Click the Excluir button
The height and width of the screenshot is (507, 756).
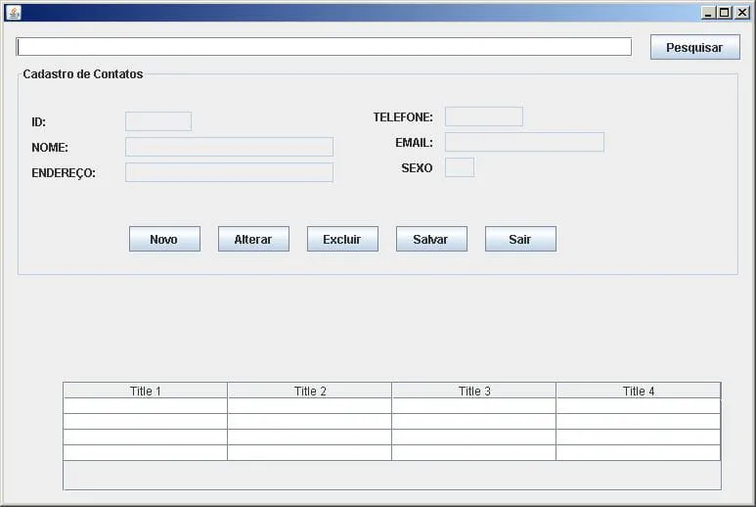click(x=342, y=239)
